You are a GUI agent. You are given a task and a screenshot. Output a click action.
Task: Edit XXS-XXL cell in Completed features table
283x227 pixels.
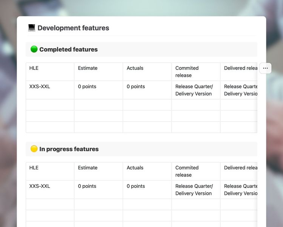click(40, 87)
